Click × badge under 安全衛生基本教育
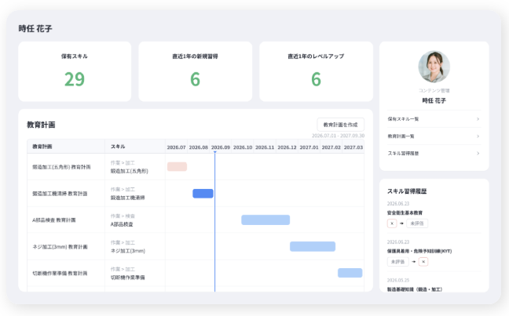 [x=392, y=223]
